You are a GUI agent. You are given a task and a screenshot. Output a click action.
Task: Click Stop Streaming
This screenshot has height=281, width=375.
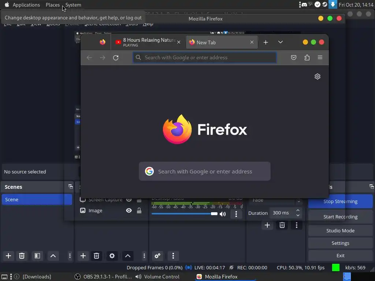pos(340,202)
